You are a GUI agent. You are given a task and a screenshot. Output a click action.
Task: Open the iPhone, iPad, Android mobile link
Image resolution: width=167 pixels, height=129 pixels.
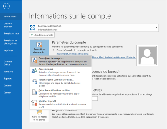tap(114, 57)
